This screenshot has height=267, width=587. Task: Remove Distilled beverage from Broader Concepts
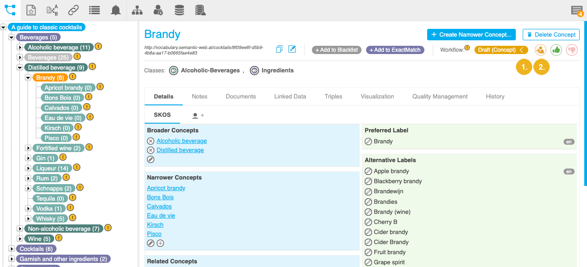pyautogui.click(x=151, y=150)
